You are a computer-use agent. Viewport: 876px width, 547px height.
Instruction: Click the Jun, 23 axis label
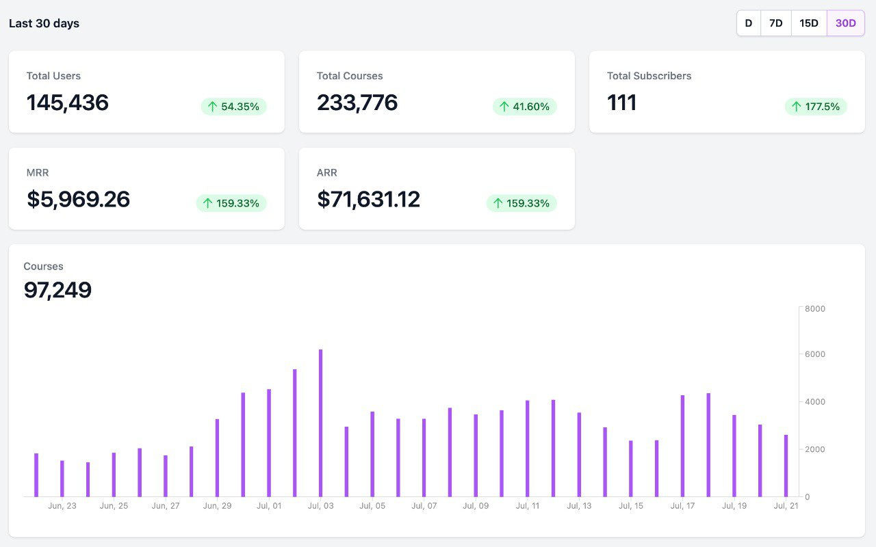click(62, 505)
